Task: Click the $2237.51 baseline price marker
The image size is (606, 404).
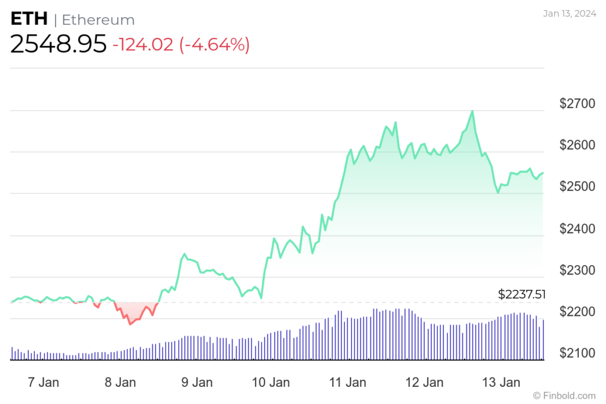Action: [522, 295]
